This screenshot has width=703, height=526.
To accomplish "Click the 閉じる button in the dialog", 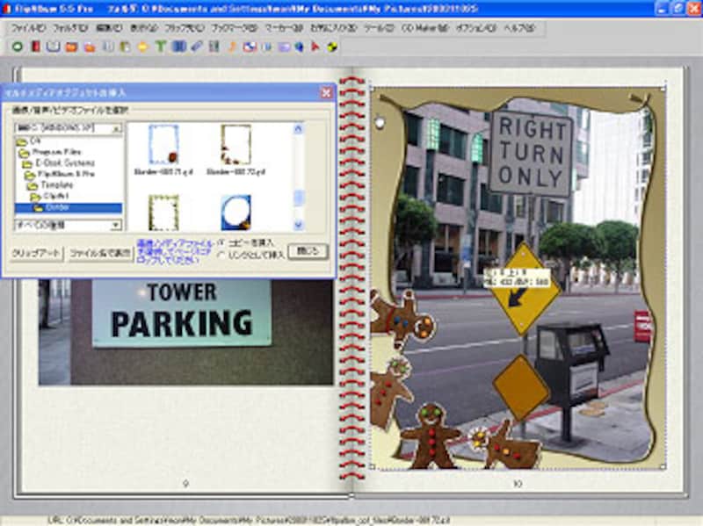I will click(308, 251).
